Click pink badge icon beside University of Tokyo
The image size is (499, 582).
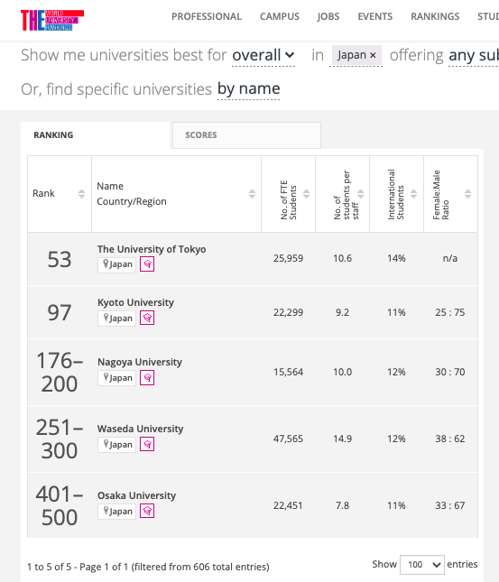pos(147,264)
